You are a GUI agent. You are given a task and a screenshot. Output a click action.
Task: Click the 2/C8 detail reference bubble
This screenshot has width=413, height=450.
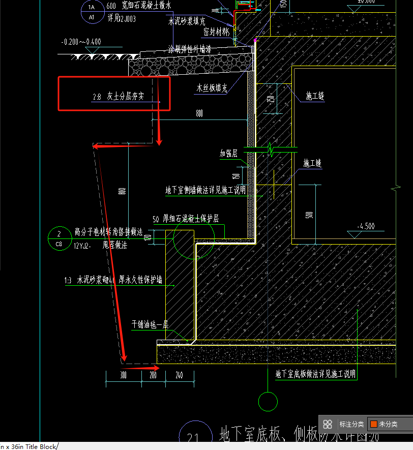60,238
